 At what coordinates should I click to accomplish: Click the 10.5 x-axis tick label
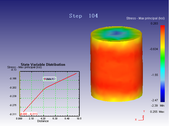(79, 119)
